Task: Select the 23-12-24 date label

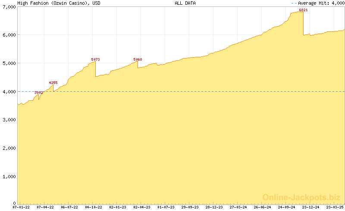Action: [310, 207]
